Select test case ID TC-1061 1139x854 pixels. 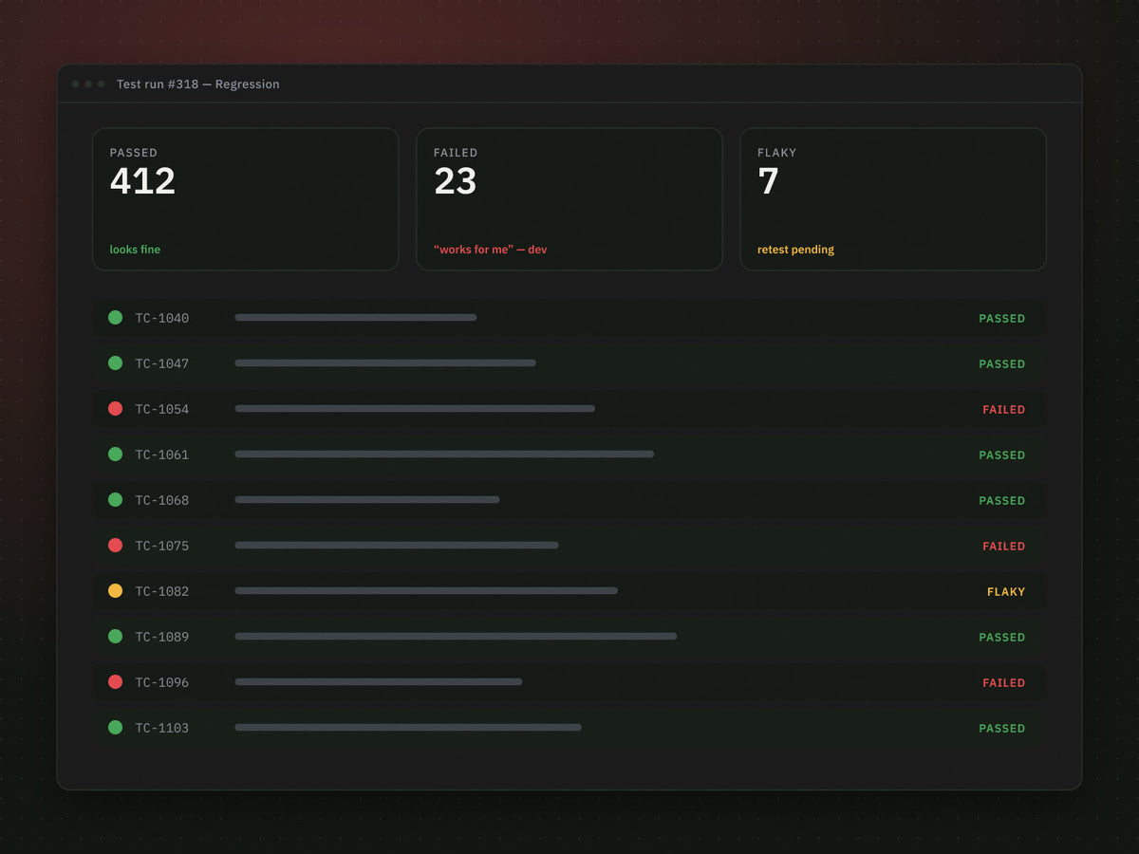(162, 455)
